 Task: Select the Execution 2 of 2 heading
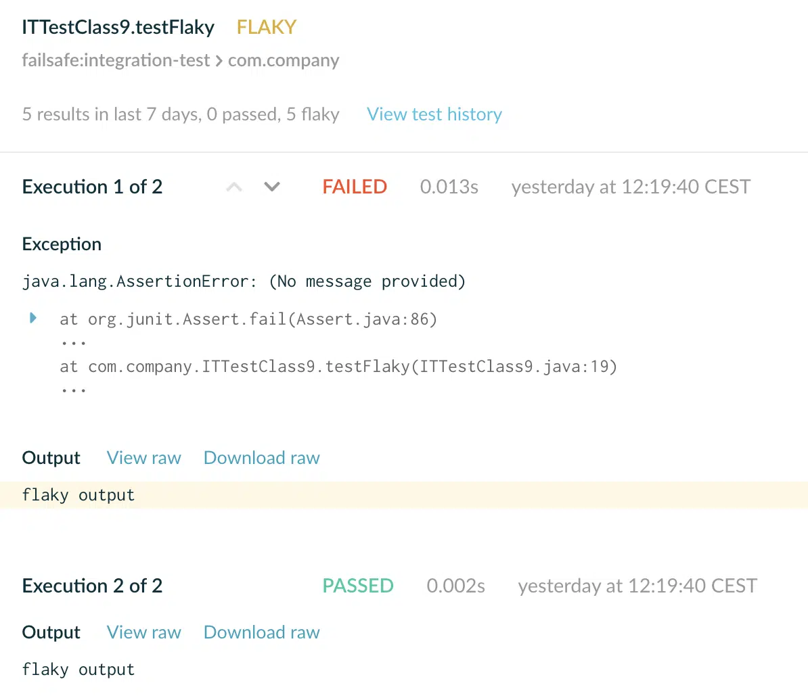[x=92, y=586]
